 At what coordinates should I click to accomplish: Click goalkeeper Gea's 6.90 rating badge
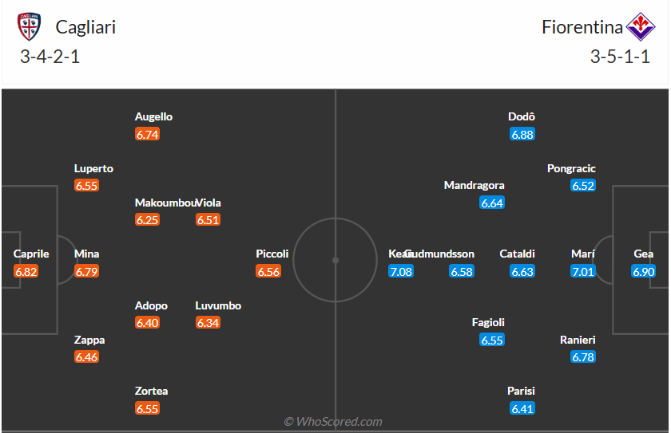point(644,272)
